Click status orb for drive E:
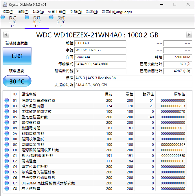 (x=51, y=17)
